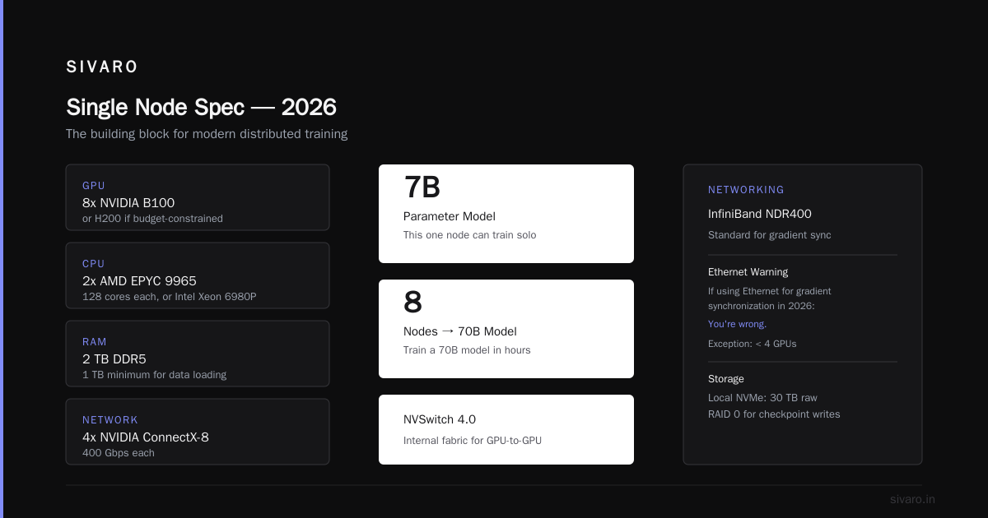This screenshot has height=518, width=988.
Task: Open the sivaro.in footer link
Action: pos(912,499)
